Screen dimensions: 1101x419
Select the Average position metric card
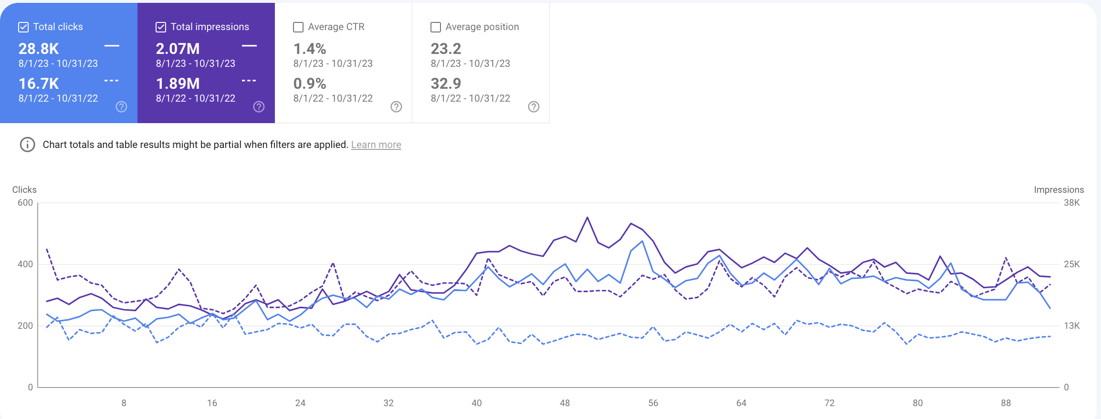click(480, 62)
